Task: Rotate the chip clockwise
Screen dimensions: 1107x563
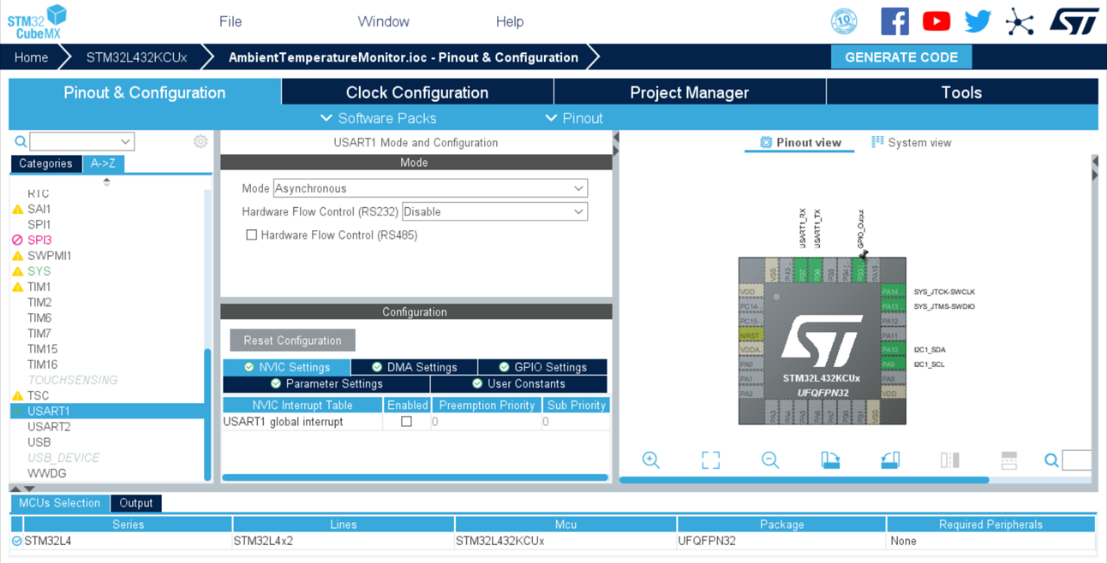Action: click(x=830, y=460)
